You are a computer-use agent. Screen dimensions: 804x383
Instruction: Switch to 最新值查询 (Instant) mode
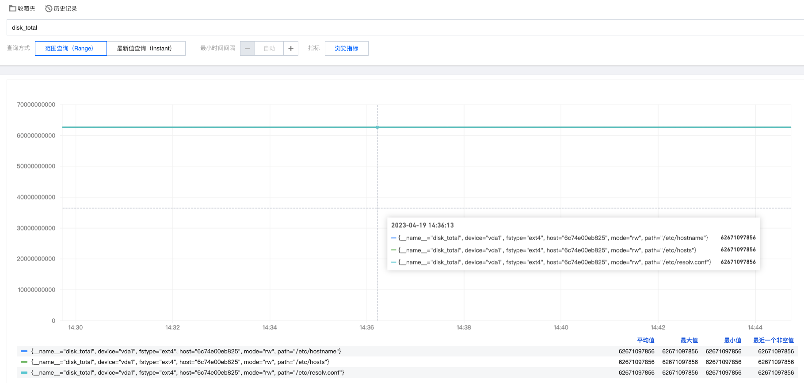pos(146,48)
